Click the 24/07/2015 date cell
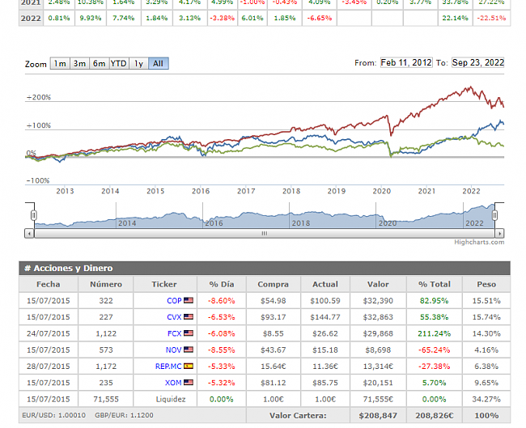Image resolution: width=526 pixels, height=428 pixels. pyautogui.click(x=49, y=334)
